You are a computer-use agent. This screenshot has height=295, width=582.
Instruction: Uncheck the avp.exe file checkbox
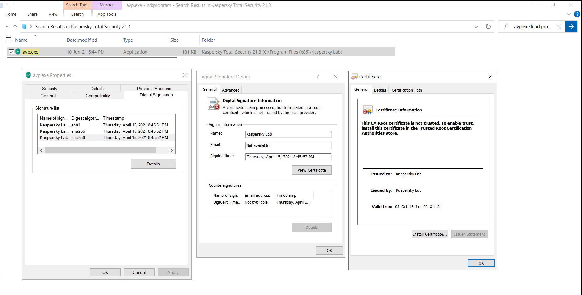[11, 52]
